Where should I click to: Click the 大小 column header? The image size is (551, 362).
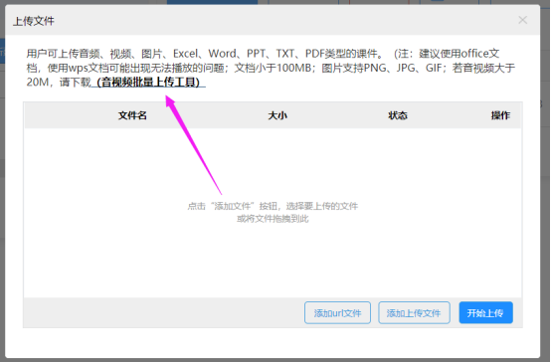click(x=277, y=115)
